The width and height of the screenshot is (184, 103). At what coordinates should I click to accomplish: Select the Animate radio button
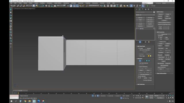click(146, 48)
